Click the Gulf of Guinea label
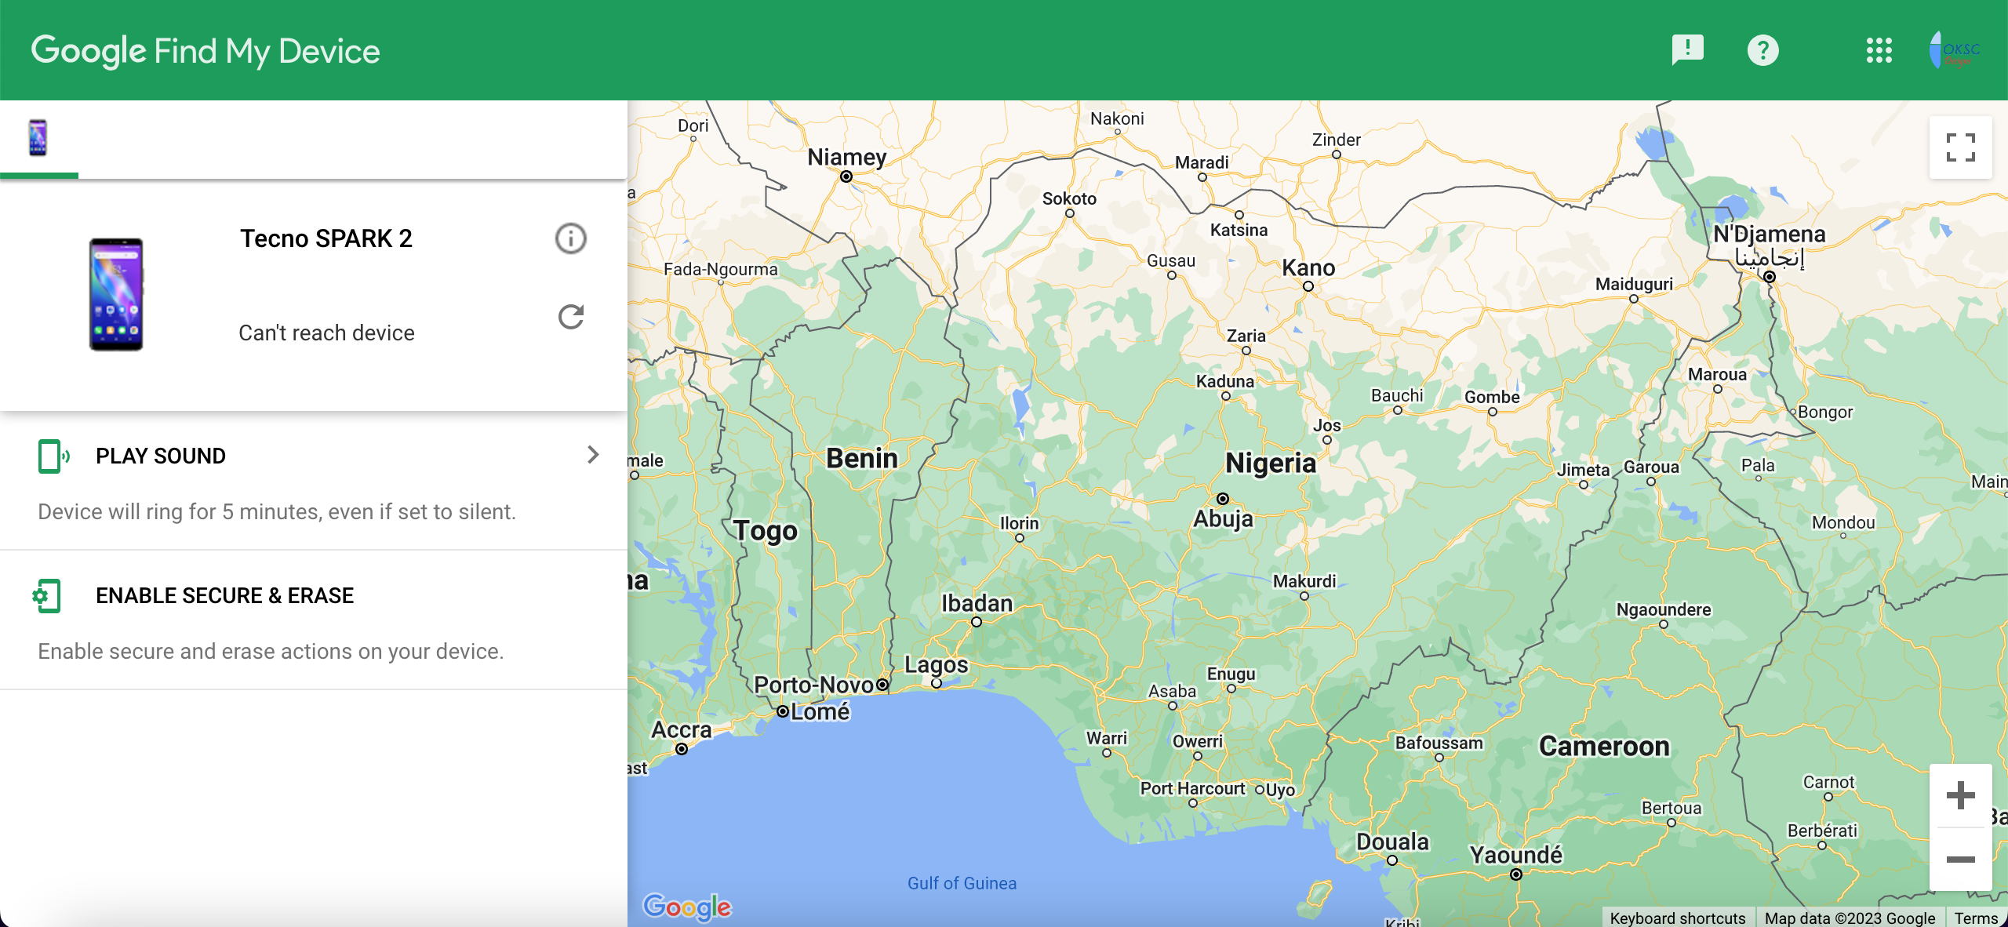This screenshot has height=927, width=2008. [962, 883]
